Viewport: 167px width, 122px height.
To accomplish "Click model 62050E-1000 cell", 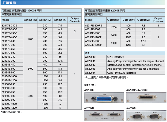I will click(x=12, y=104).
